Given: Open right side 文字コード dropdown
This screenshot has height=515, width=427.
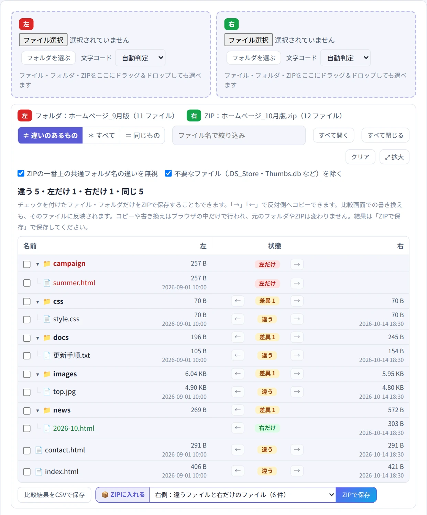Looking at the screenshot, I should pos(346,58).
